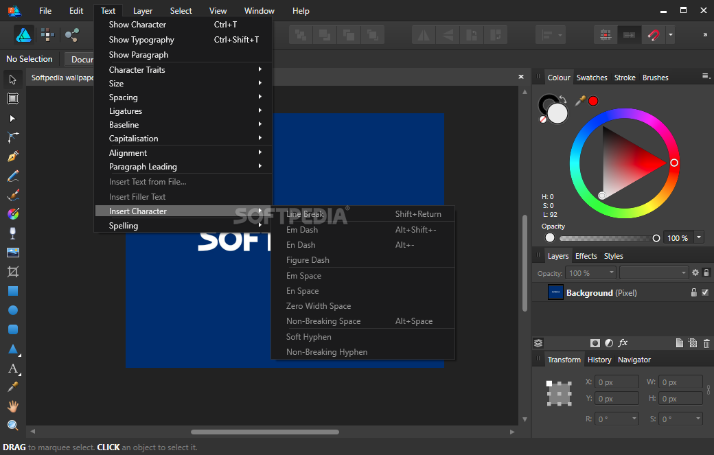Select the View hand tool

click(x=13, y=406)
